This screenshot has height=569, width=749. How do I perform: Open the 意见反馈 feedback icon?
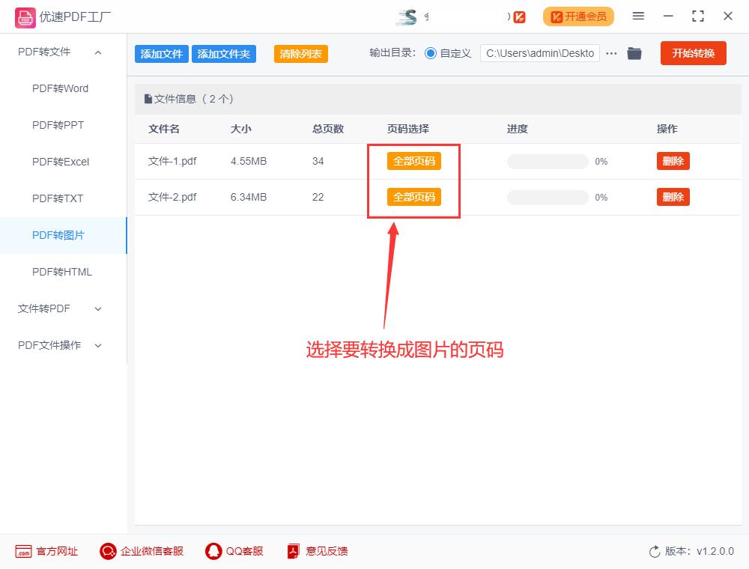coord(292,551)
